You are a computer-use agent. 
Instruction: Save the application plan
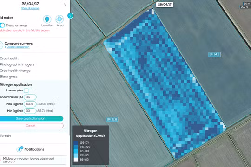click(x=31, y=118)
